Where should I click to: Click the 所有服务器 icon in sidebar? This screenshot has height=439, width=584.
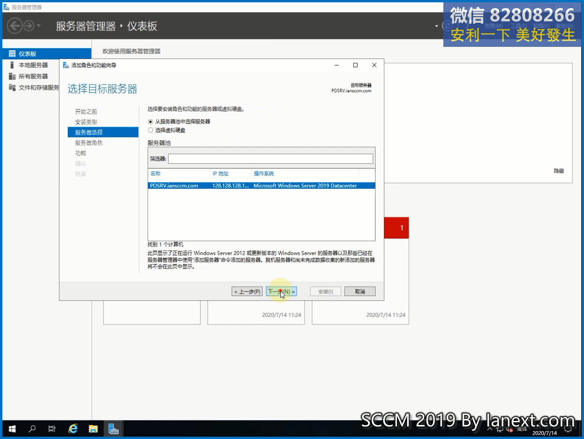(12, 76)
